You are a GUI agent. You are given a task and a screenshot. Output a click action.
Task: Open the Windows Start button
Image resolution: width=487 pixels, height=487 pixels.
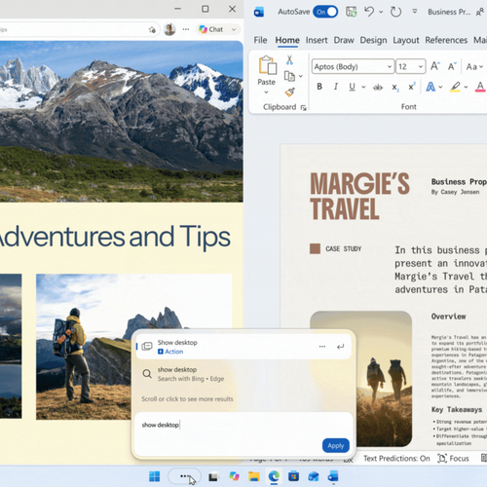[x=154, y=476]
